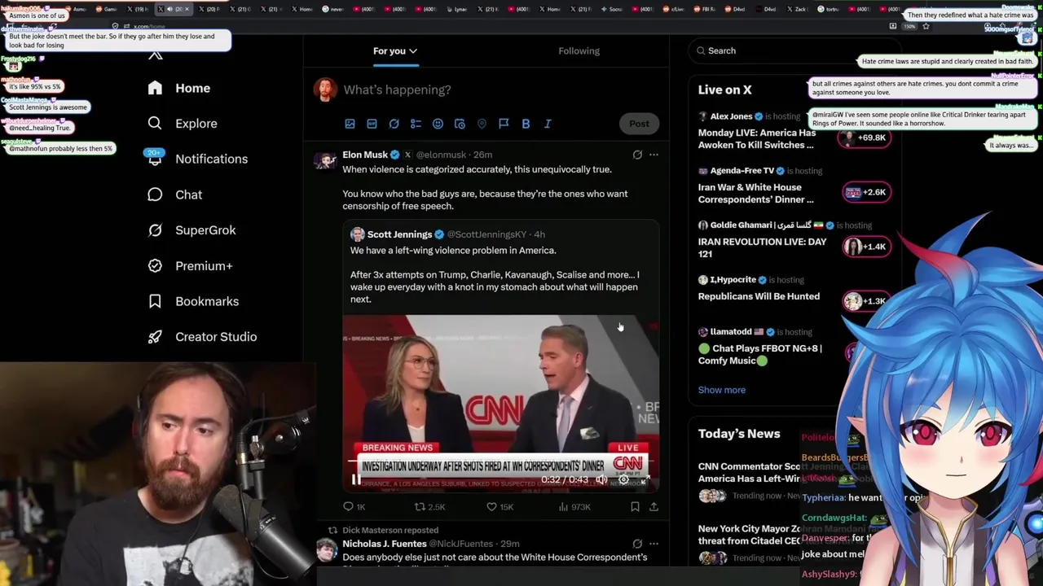
Task: Click Grok icon on Nicholas J. Fuentes post
Action: 637,544
